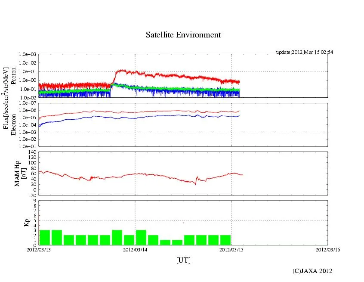Click the last green Kp bar
This screenshot has width=364, height=282.
[x=225, y=240]
